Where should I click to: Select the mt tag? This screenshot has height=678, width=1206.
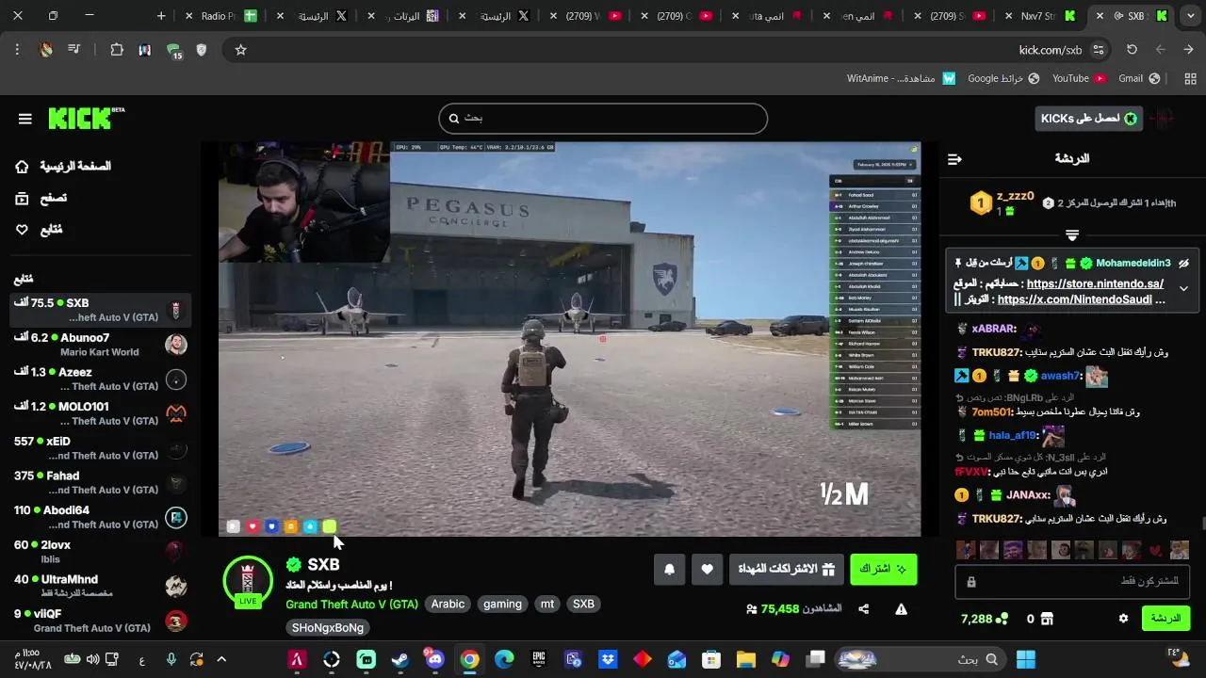pos(547,604)
